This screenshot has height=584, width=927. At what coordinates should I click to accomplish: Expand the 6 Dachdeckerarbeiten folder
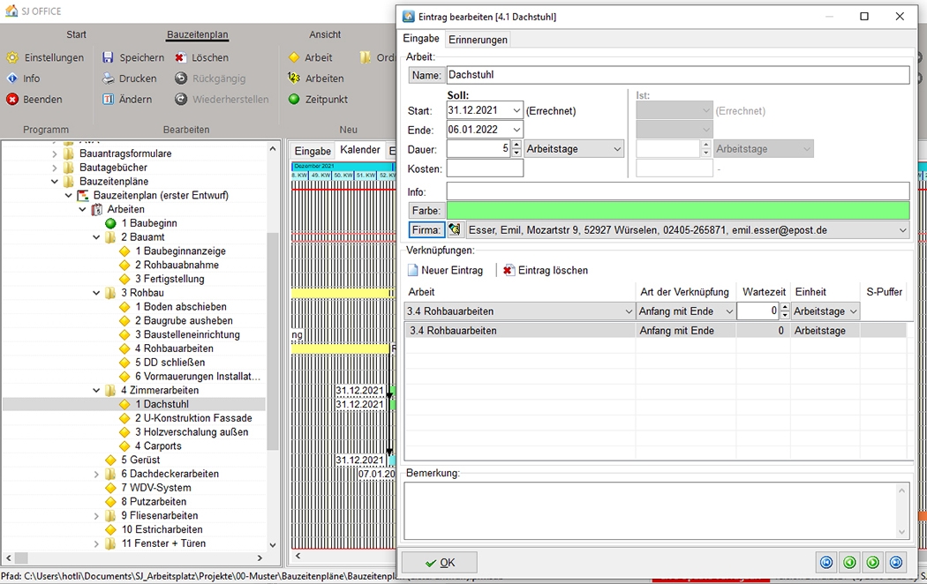[96, 474]
